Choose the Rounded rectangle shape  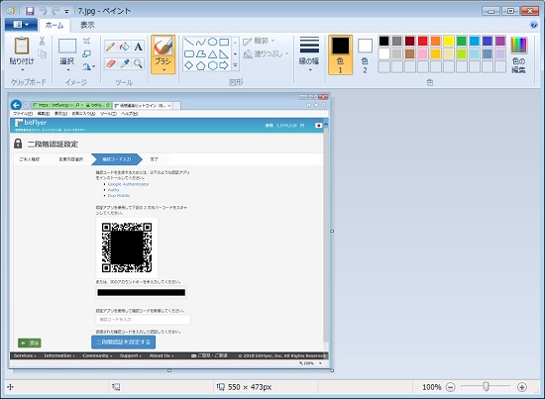[189, 53]
